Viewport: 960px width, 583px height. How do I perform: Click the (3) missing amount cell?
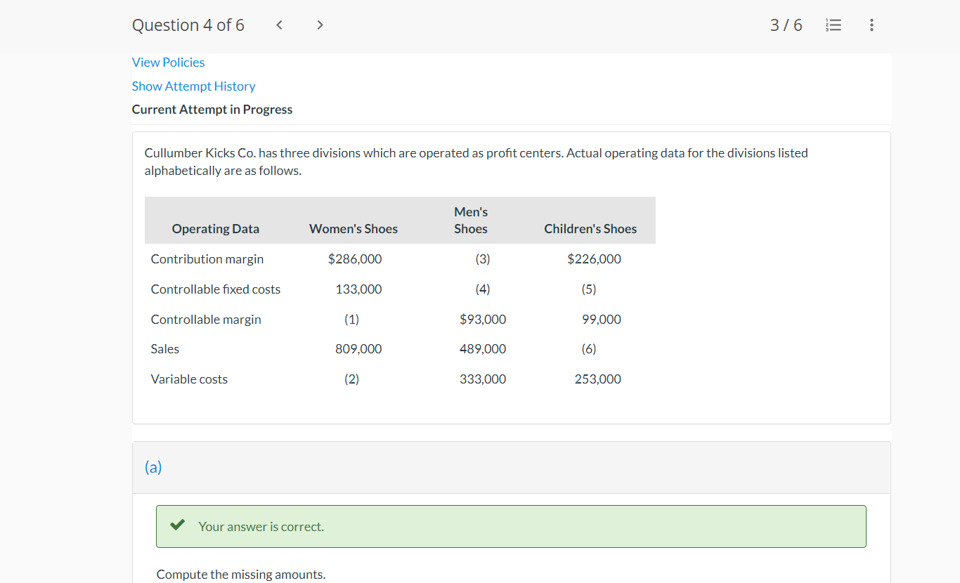tap(483, 259)
